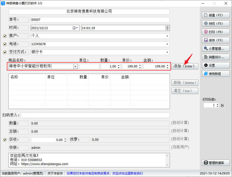
Task: Click the manage database (管理数据库) button
Action: coord(216,163)
